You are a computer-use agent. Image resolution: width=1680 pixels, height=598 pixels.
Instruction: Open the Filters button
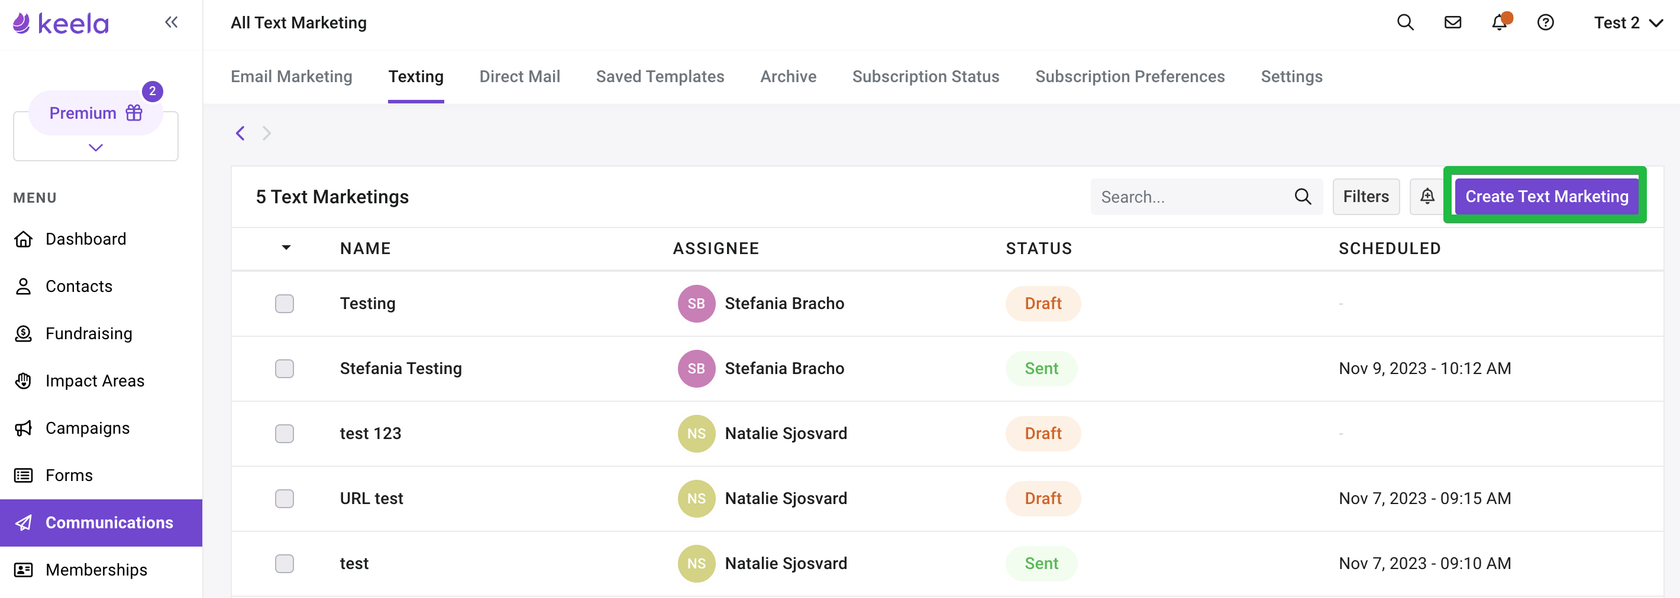coord(1366,197)
